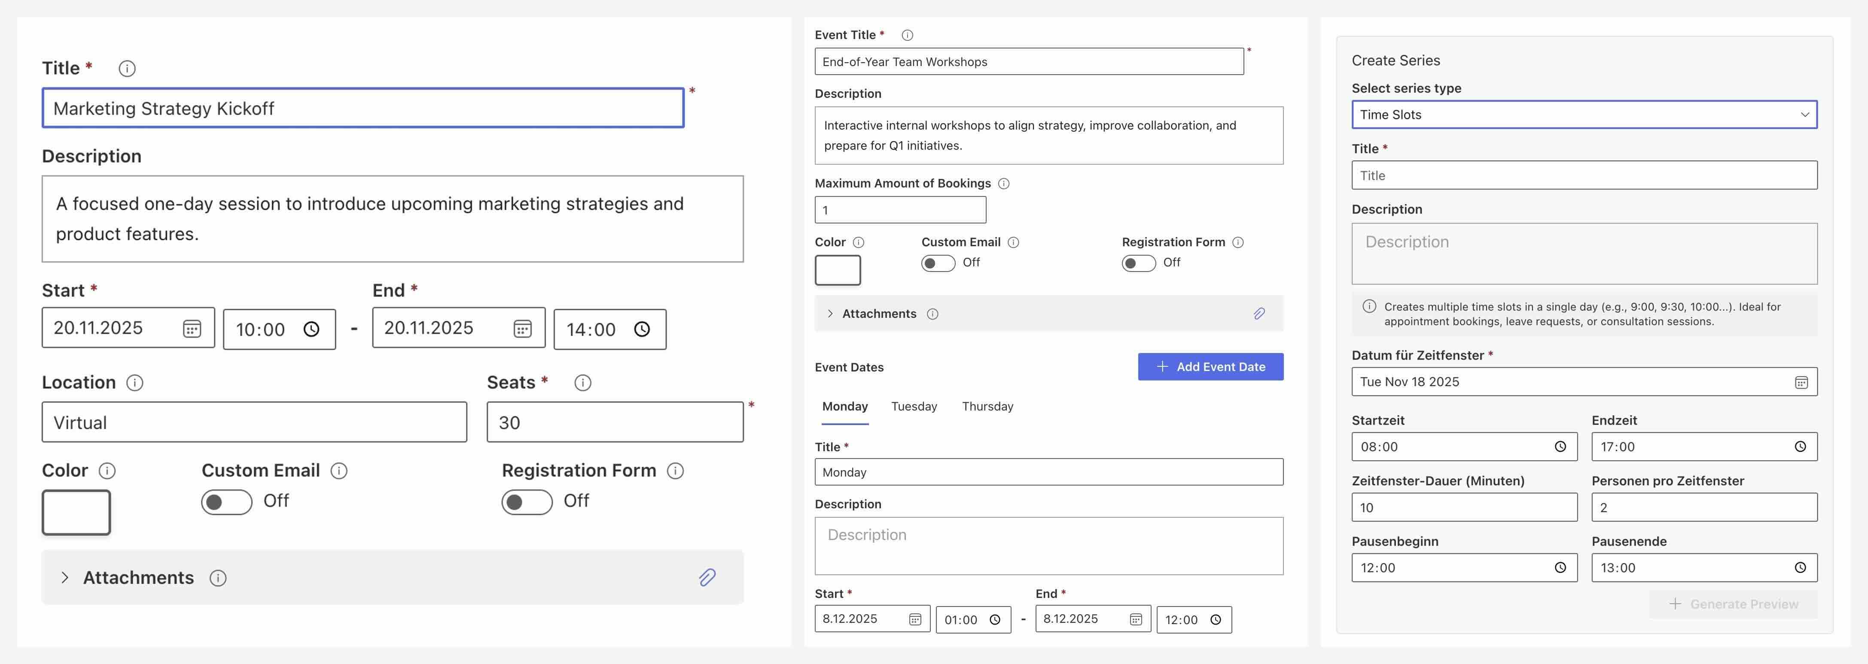This screenshot has height=664, width=1868.
Task: Open the calendar icon in the Datum für Zeitfenster field
Action: pos(1801,382)
